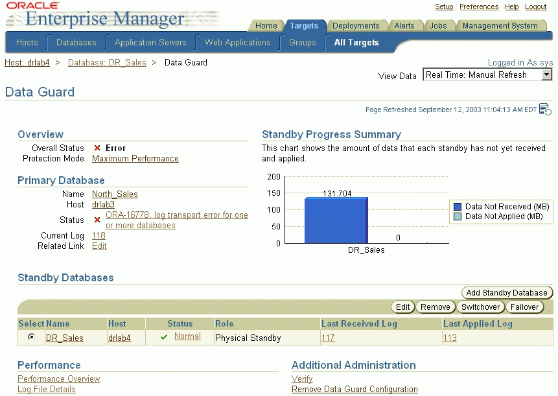Open the North_Sales primary database link
The image size is (558, 396).
115,194
